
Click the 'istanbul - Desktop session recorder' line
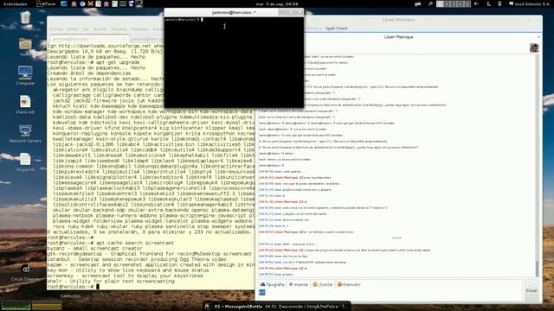pyautogui.click(x=137, y=259)
